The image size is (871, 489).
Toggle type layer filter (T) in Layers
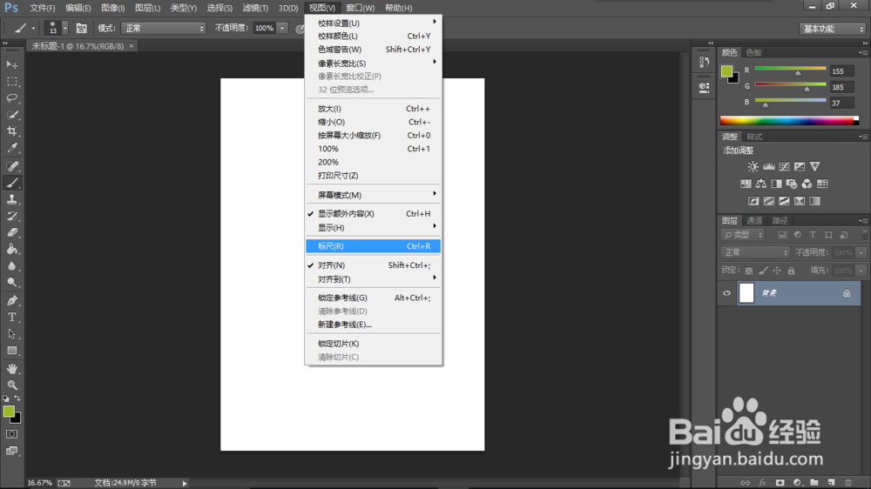coord(813,235)
